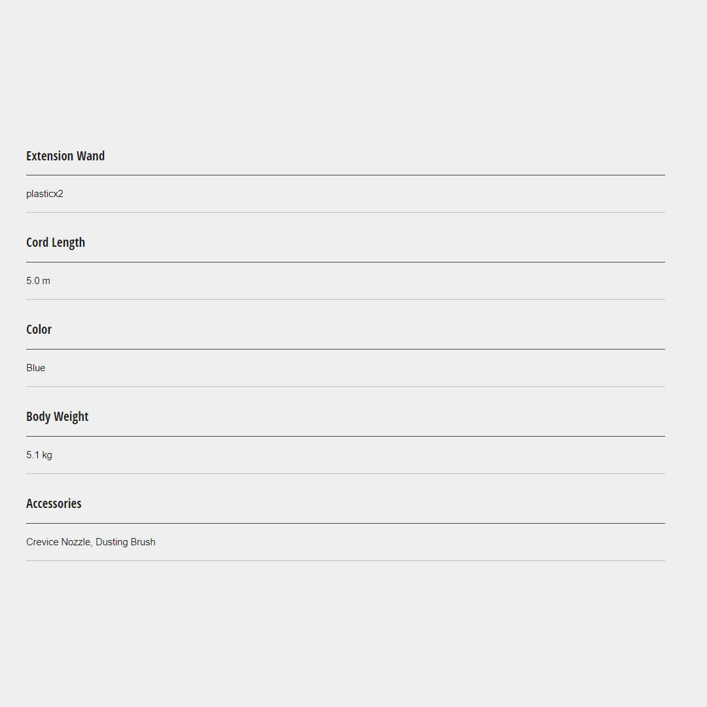Click the Body Weight heading
Screen dimensions: 707x707
(x=57, y=416)
